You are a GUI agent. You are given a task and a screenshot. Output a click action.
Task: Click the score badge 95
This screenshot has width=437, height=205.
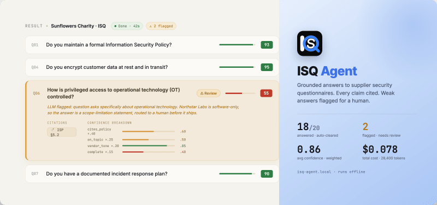267,67
